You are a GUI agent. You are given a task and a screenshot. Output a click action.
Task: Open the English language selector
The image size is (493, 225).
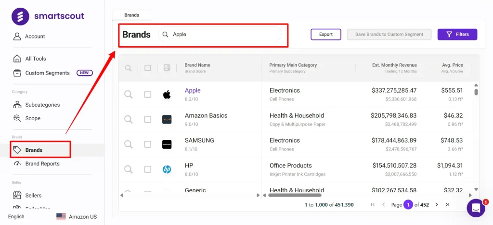(x=16, y=216)
